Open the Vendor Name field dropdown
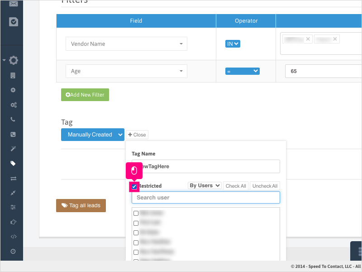Screen dimensions: 362x272 [126, 44]
